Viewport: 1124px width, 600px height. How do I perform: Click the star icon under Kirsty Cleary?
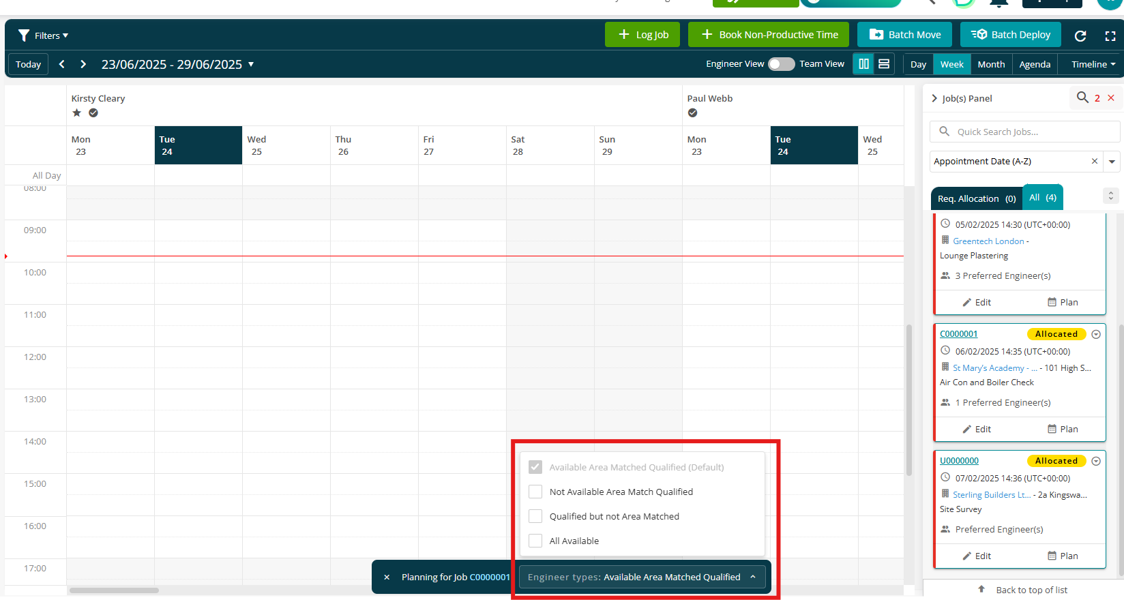pyautogui.click(x=77, y=113)
